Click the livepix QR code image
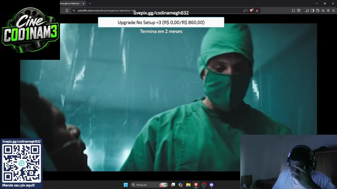Screen dimensions: 337x189 (22, 163)
